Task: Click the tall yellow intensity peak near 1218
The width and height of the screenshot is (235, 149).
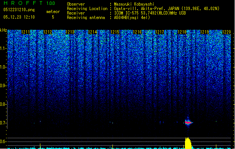Action: pos(188,143)
